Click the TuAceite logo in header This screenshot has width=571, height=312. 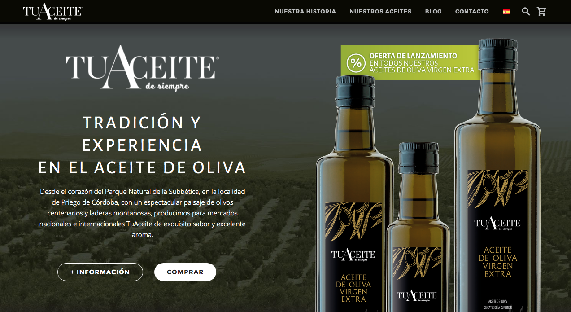52,12
